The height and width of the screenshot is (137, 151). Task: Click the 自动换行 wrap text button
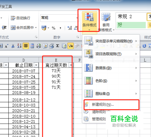tap(21, 18)
